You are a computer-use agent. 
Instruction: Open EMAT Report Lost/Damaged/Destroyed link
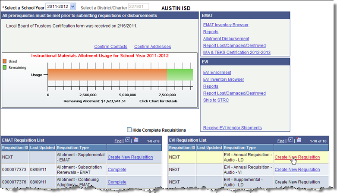point(234,45)
